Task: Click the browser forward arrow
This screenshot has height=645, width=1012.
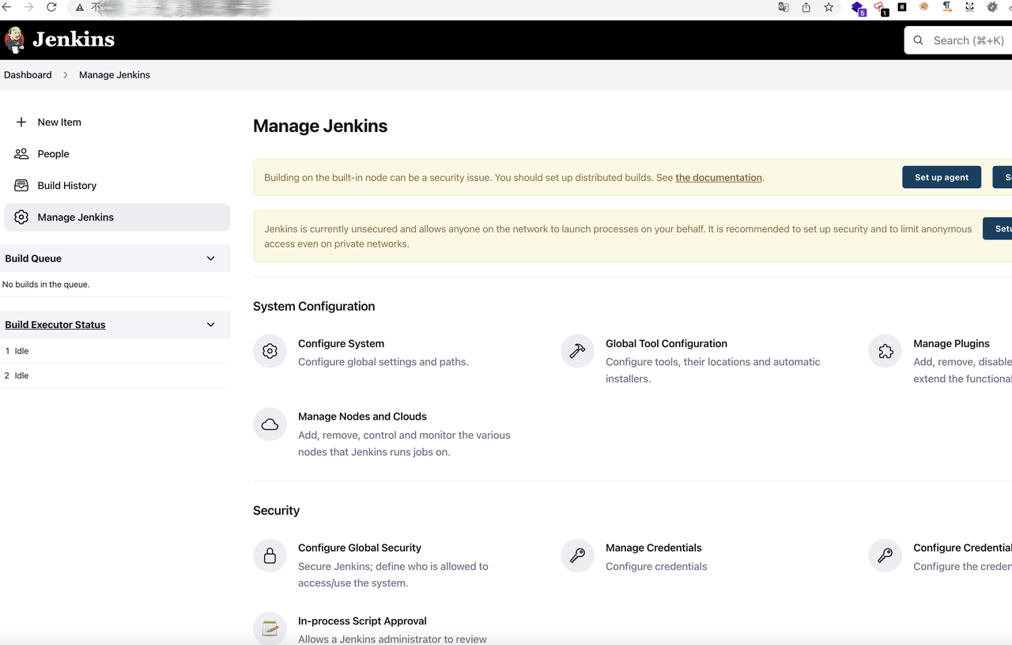Action: click(x=29, y=7)
